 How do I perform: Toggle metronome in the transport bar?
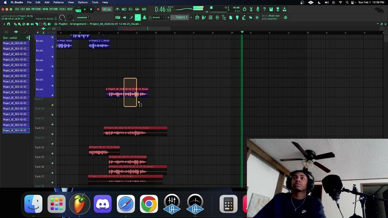point(117,9)
